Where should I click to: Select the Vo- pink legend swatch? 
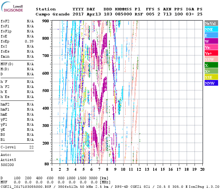click(211, 47)
